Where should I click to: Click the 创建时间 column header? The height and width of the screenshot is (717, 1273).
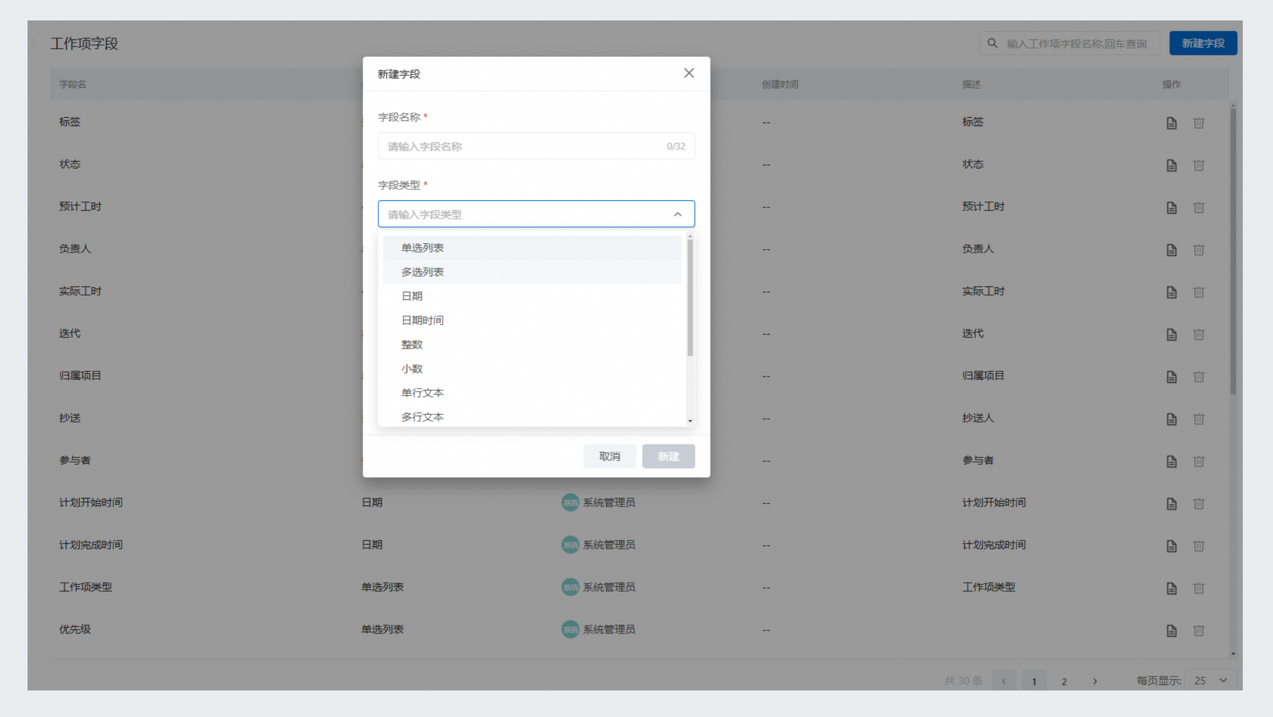(780, 84)
